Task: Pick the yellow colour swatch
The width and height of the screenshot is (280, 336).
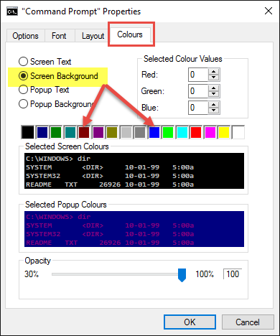Action: coord(224,132)
